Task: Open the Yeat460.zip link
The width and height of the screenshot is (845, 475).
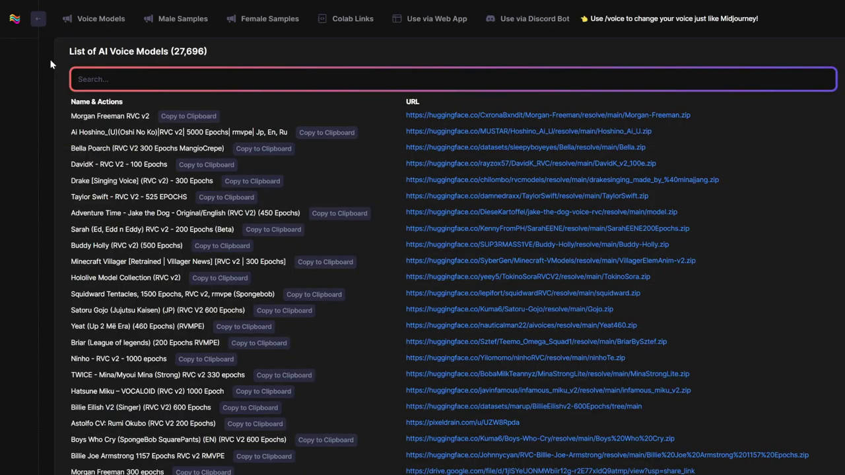Action: [522, 325]
